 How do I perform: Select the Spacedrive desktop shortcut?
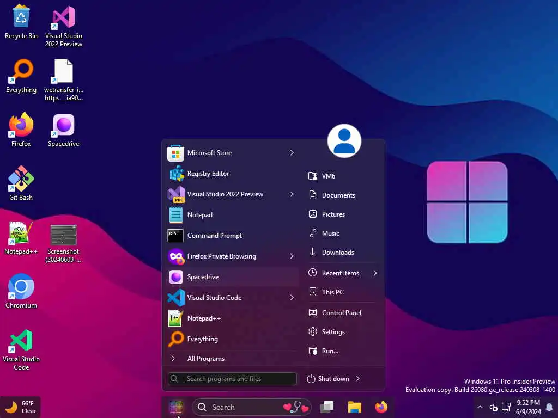coord(64,130)
